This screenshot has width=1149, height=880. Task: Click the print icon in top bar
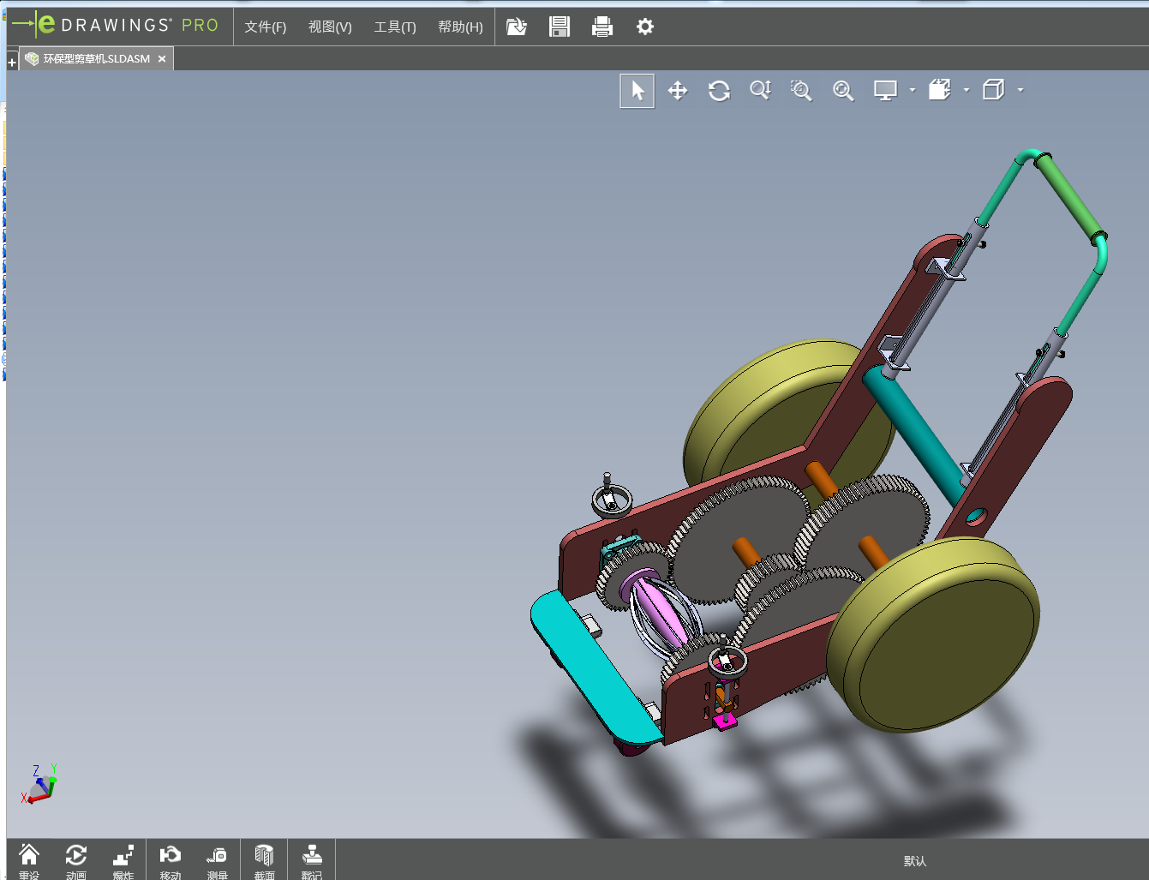click(x=602, y=27)
